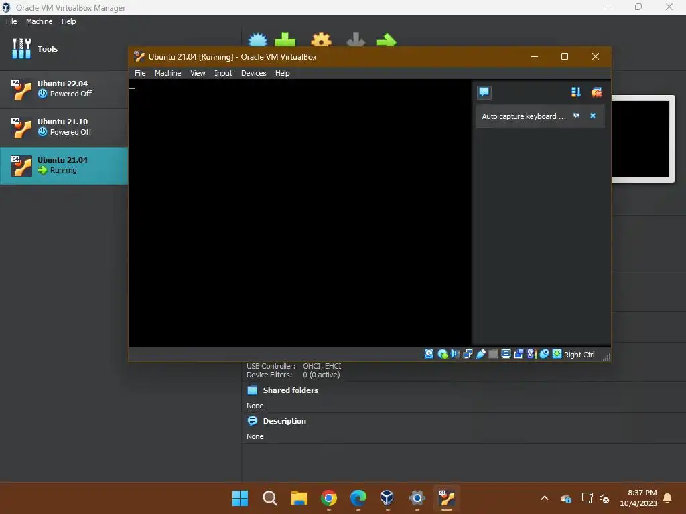Open the notifications bell in taskbar
This screenshot has width=686, height=514.
point(668,498)
